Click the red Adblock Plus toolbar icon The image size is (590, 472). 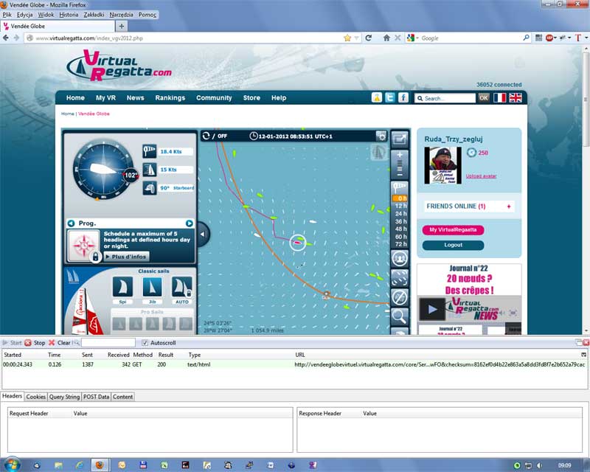[549, 38]
